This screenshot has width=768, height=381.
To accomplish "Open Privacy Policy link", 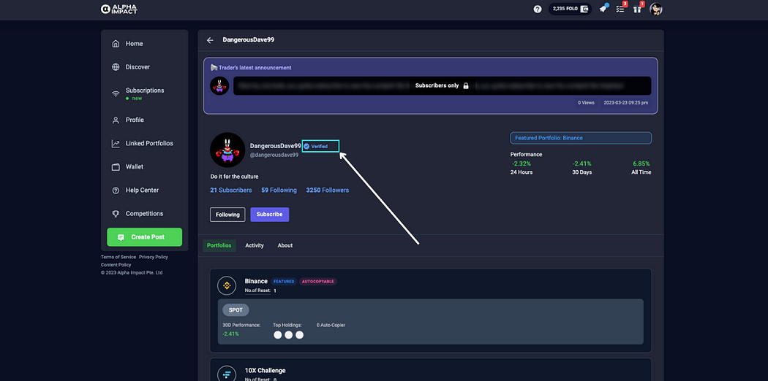I will tap(154, 257).
